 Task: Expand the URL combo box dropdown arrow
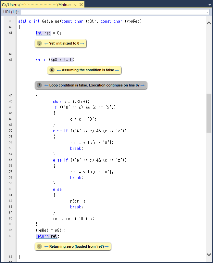click(x=207, y=12)
